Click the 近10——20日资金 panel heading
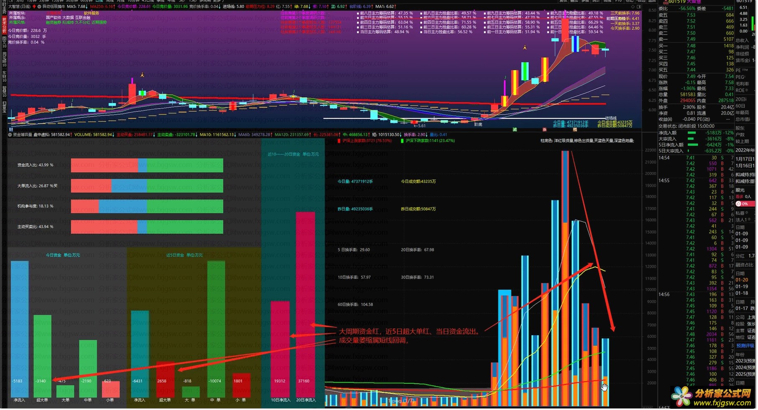Viewport: 758px width, 410px height. point(293,154)
